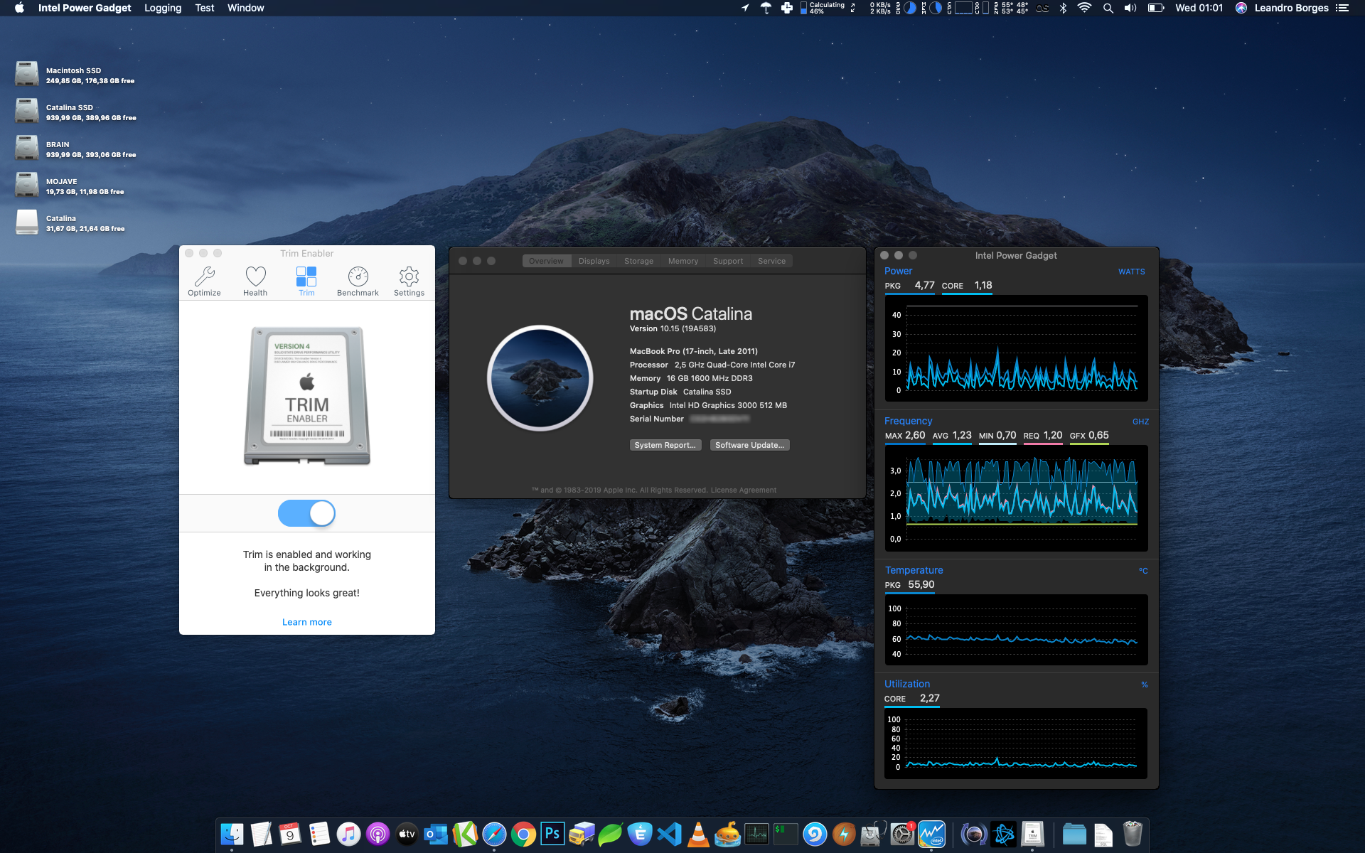
Task: Click the Trim Enabler SSD illustration
Action: (307, 396)
